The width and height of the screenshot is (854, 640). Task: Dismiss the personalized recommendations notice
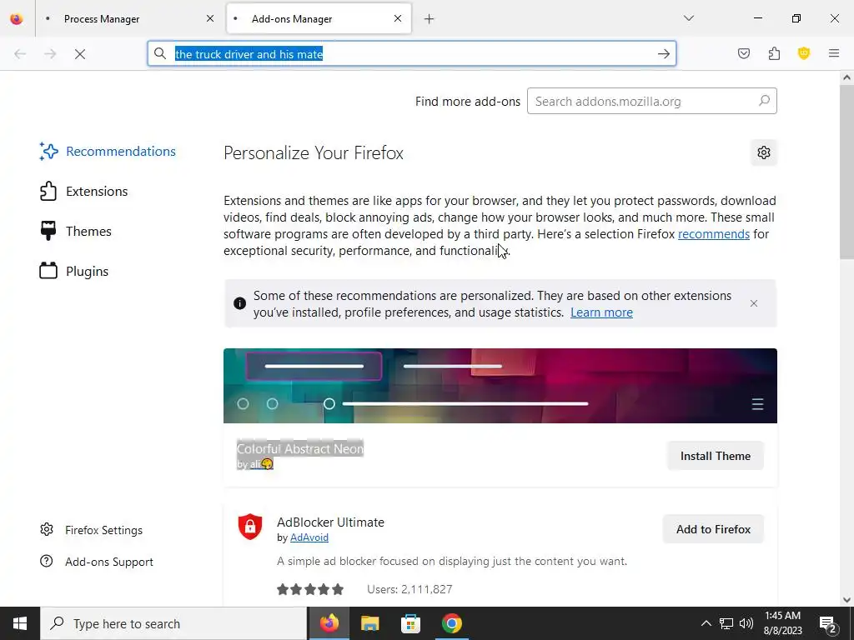click(754, 303)
